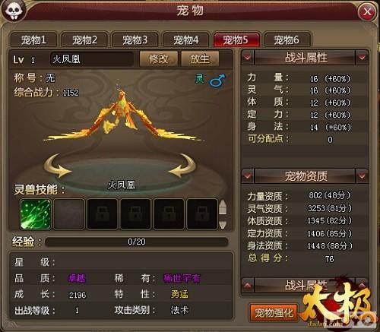The image size is (380, 332).
Task: Click the last locked skill slot
Action: click(x=202, y=214)
